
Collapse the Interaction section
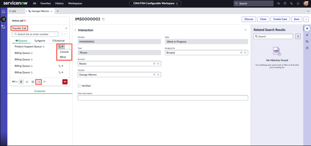[x=246, y=30]
